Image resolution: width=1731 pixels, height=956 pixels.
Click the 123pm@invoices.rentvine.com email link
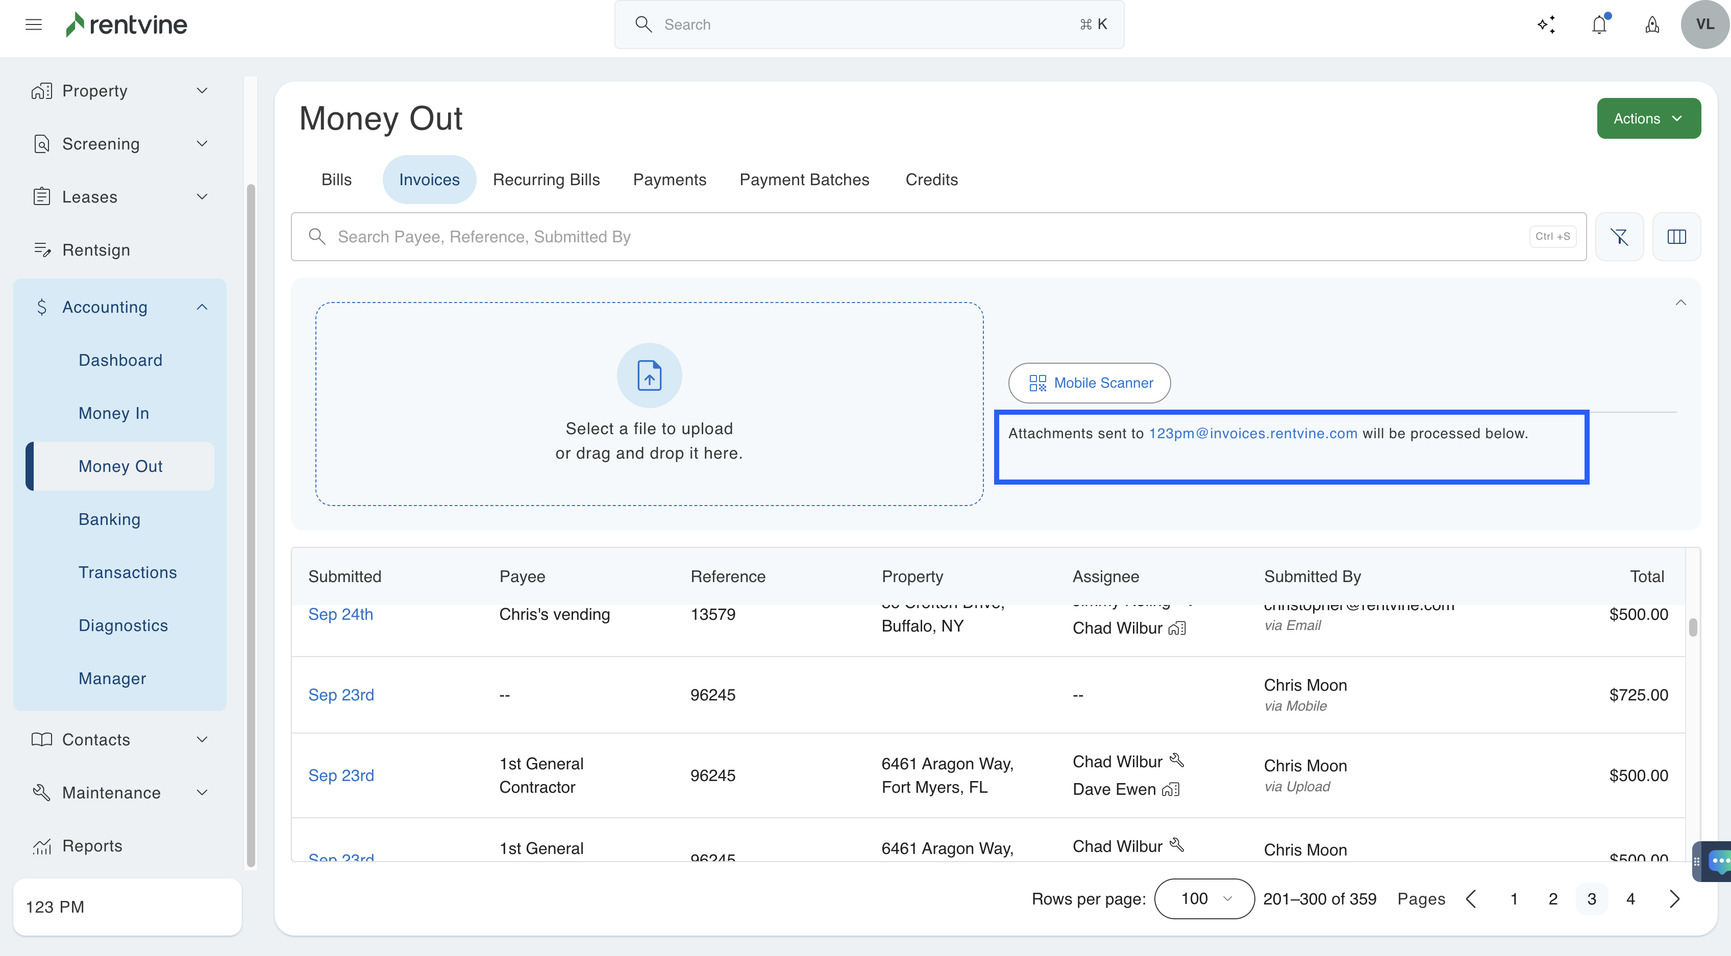click(x=1252, y=433)
